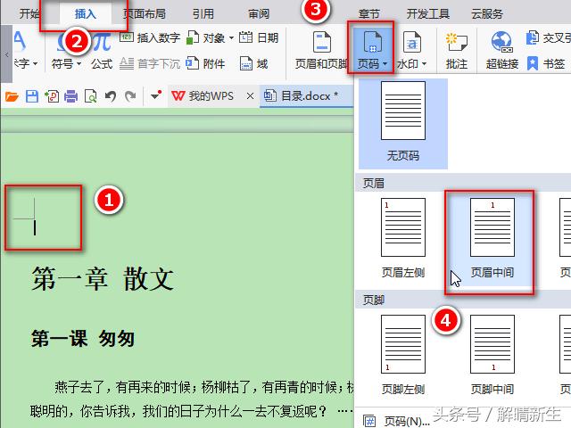The width and height of the screenshot is (571, 428).
Task: Open the 审阅 ribbon tab
Action: [259, 14]
